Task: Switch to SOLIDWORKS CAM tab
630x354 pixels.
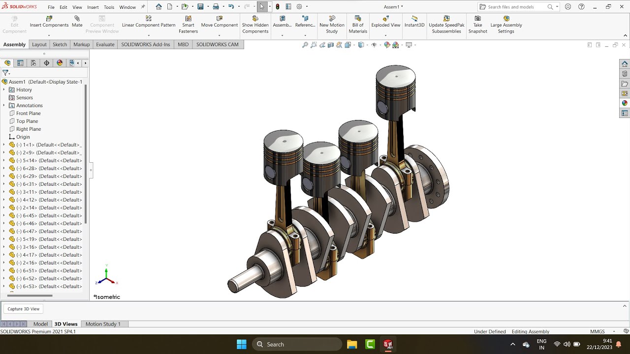Action: click(x=218, y=44)
